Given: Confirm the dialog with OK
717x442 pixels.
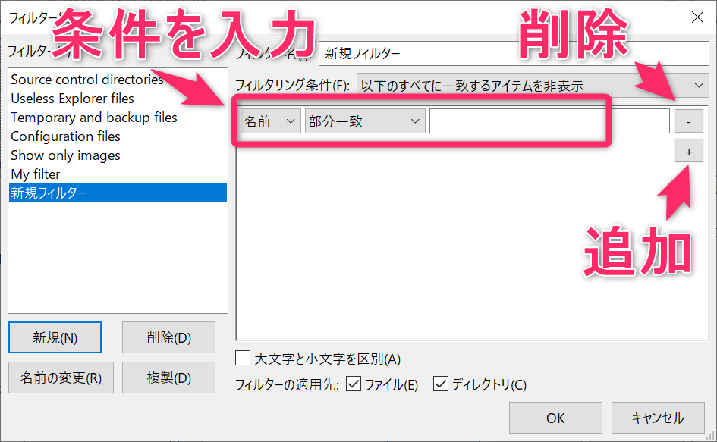Looking at the screenshot, I should pyautogui.click(x=555, y=418).
